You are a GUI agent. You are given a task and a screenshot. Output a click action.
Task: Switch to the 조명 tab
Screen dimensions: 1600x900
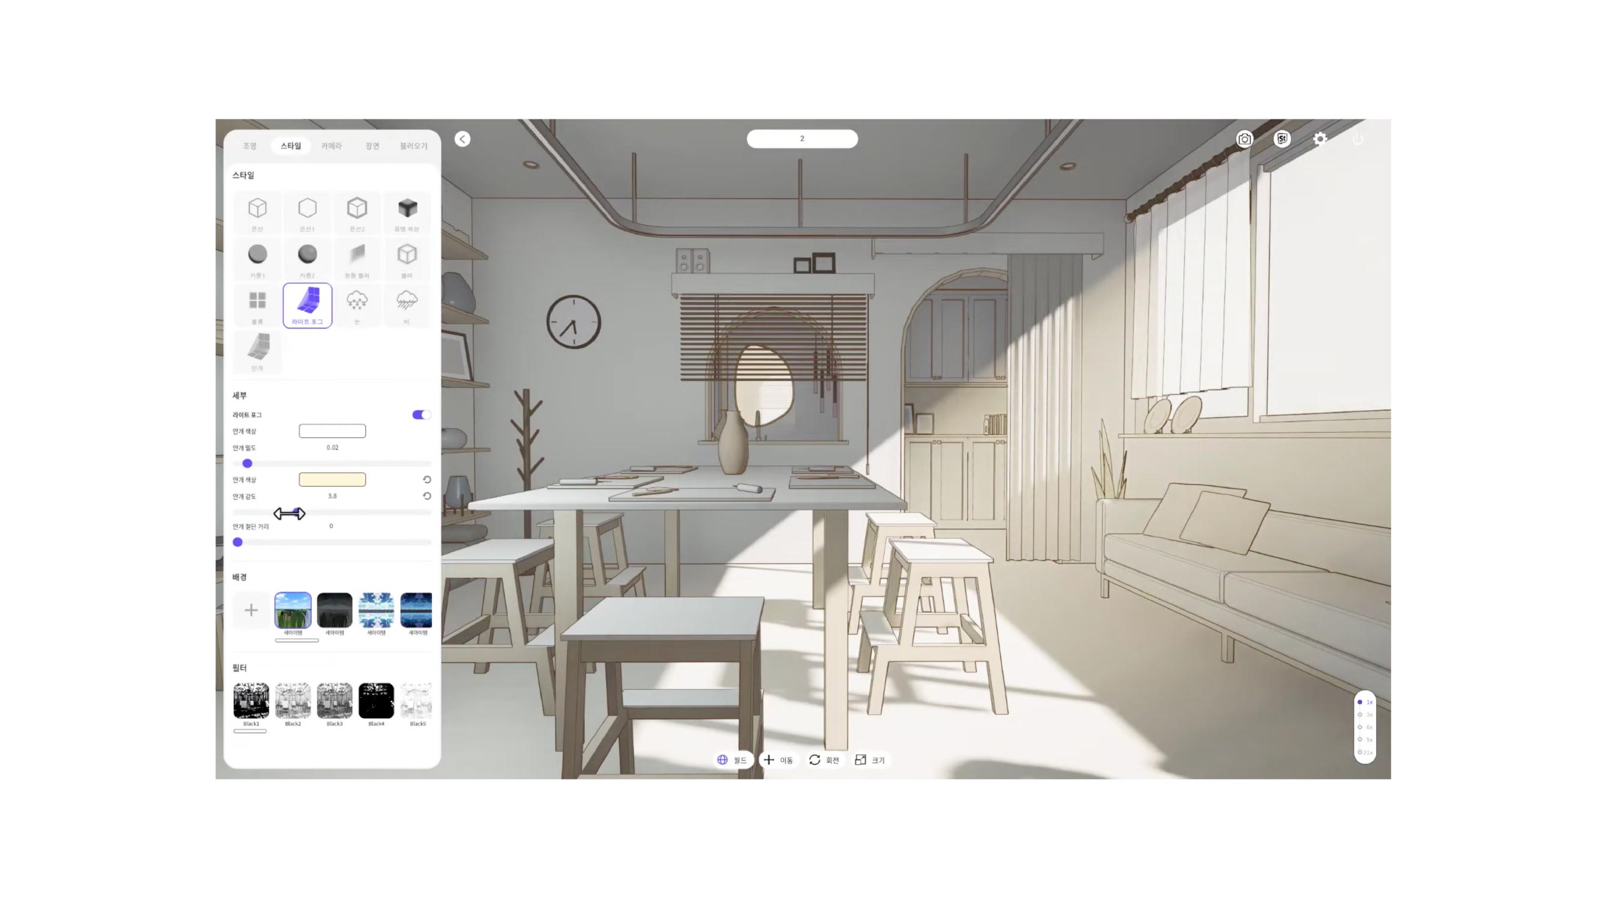tap(250, 146)
